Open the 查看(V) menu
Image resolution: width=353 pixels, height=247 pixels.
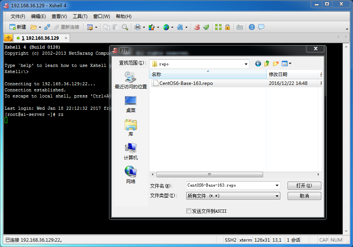pyautogui.click(x=59, y=16)
